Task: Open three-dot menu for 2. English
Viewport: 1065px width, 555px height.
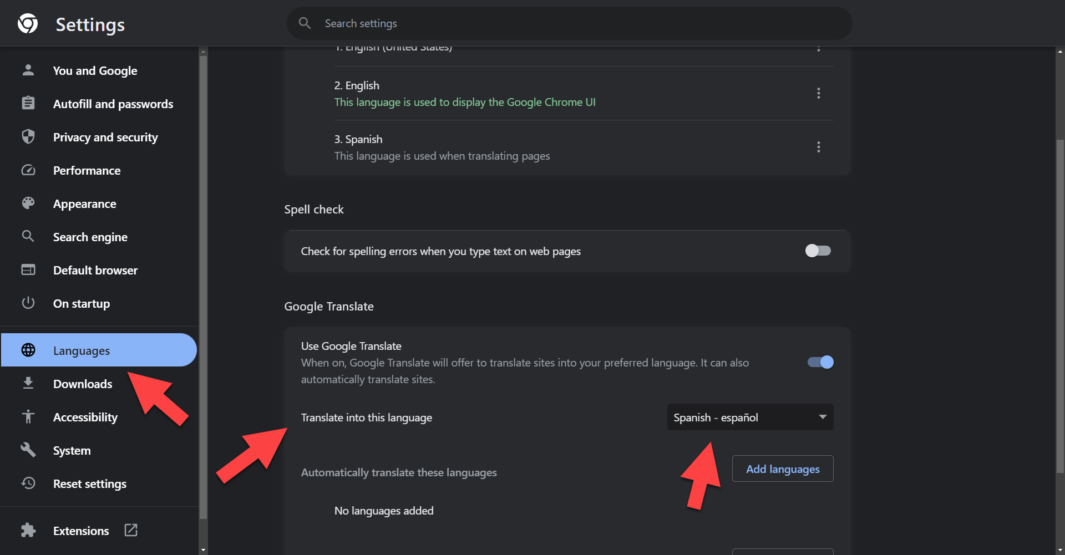Action: [x=818, y=93]
